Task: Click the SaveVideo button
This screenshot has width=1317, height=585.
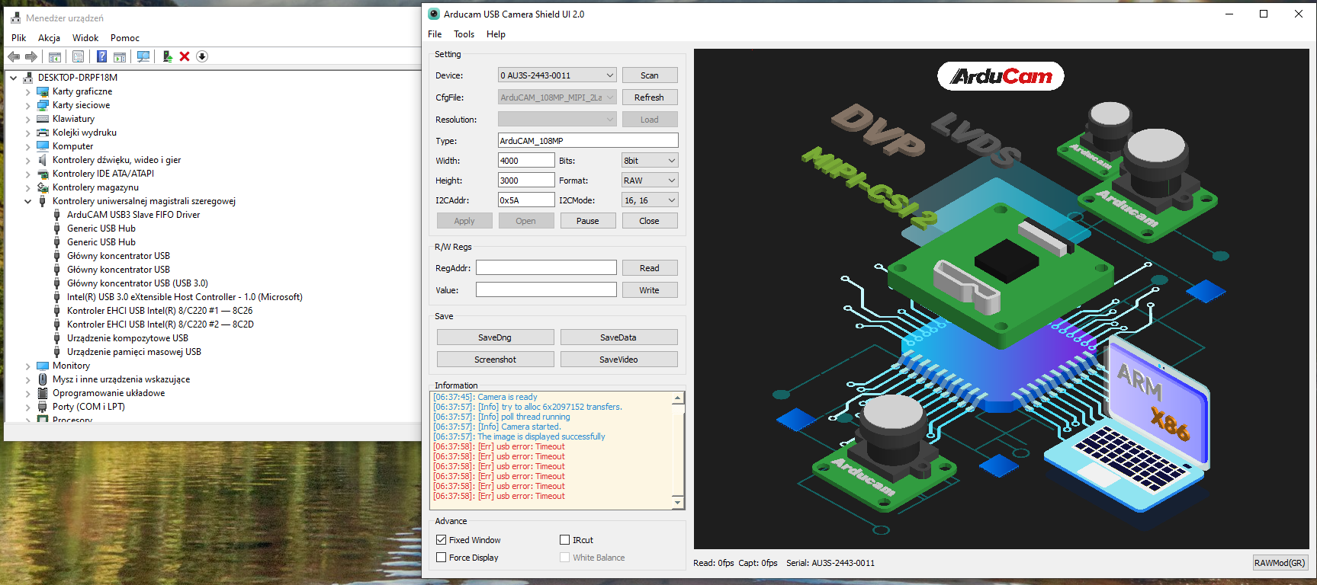Action: click(x=619, y=360)
